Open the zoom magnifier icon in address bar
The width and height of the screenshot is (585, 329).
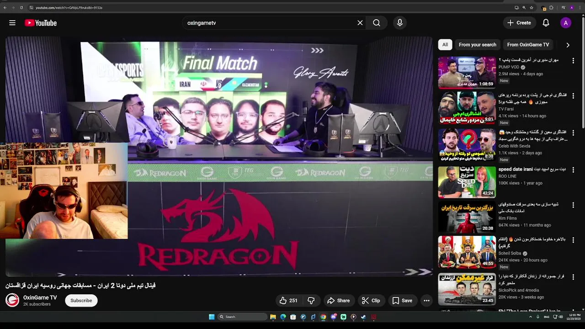pyautogui.click(x=524, y=8)
